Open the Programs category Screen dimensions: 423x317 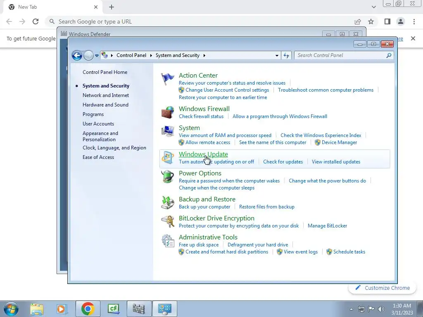93,114
